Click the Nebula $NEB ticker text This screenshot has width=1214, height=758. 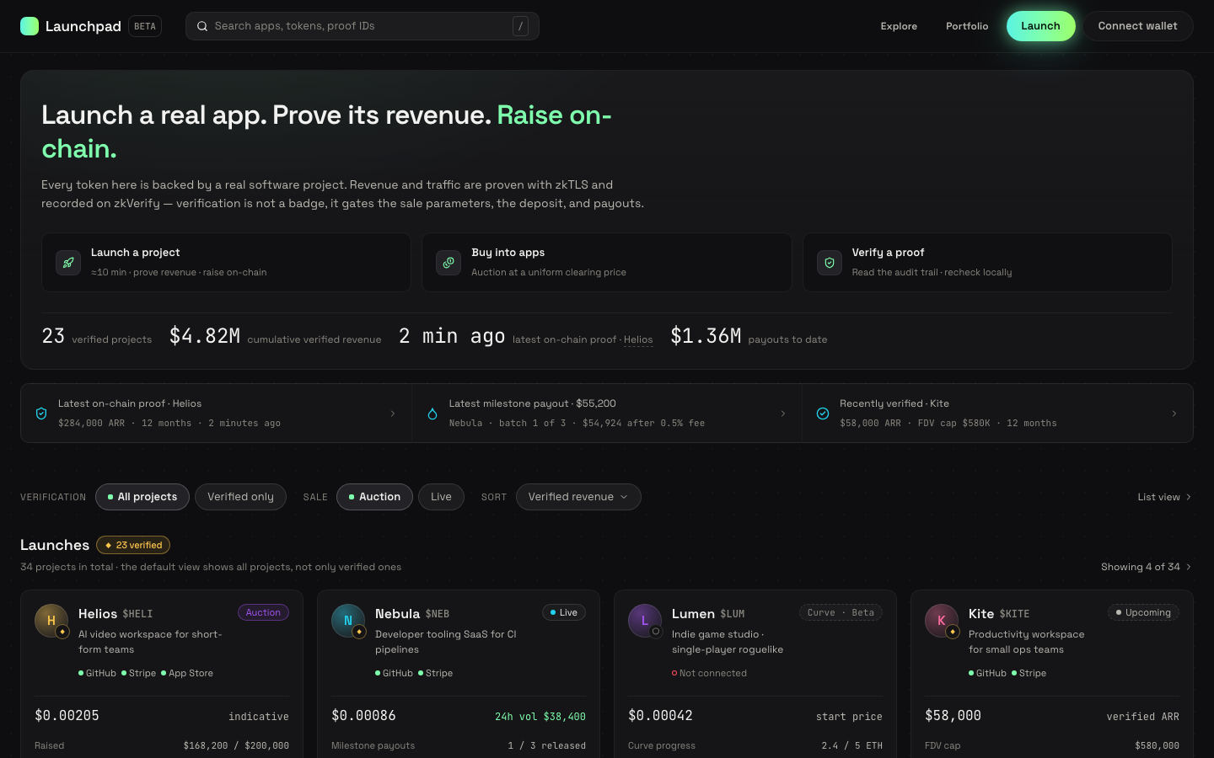438,614
